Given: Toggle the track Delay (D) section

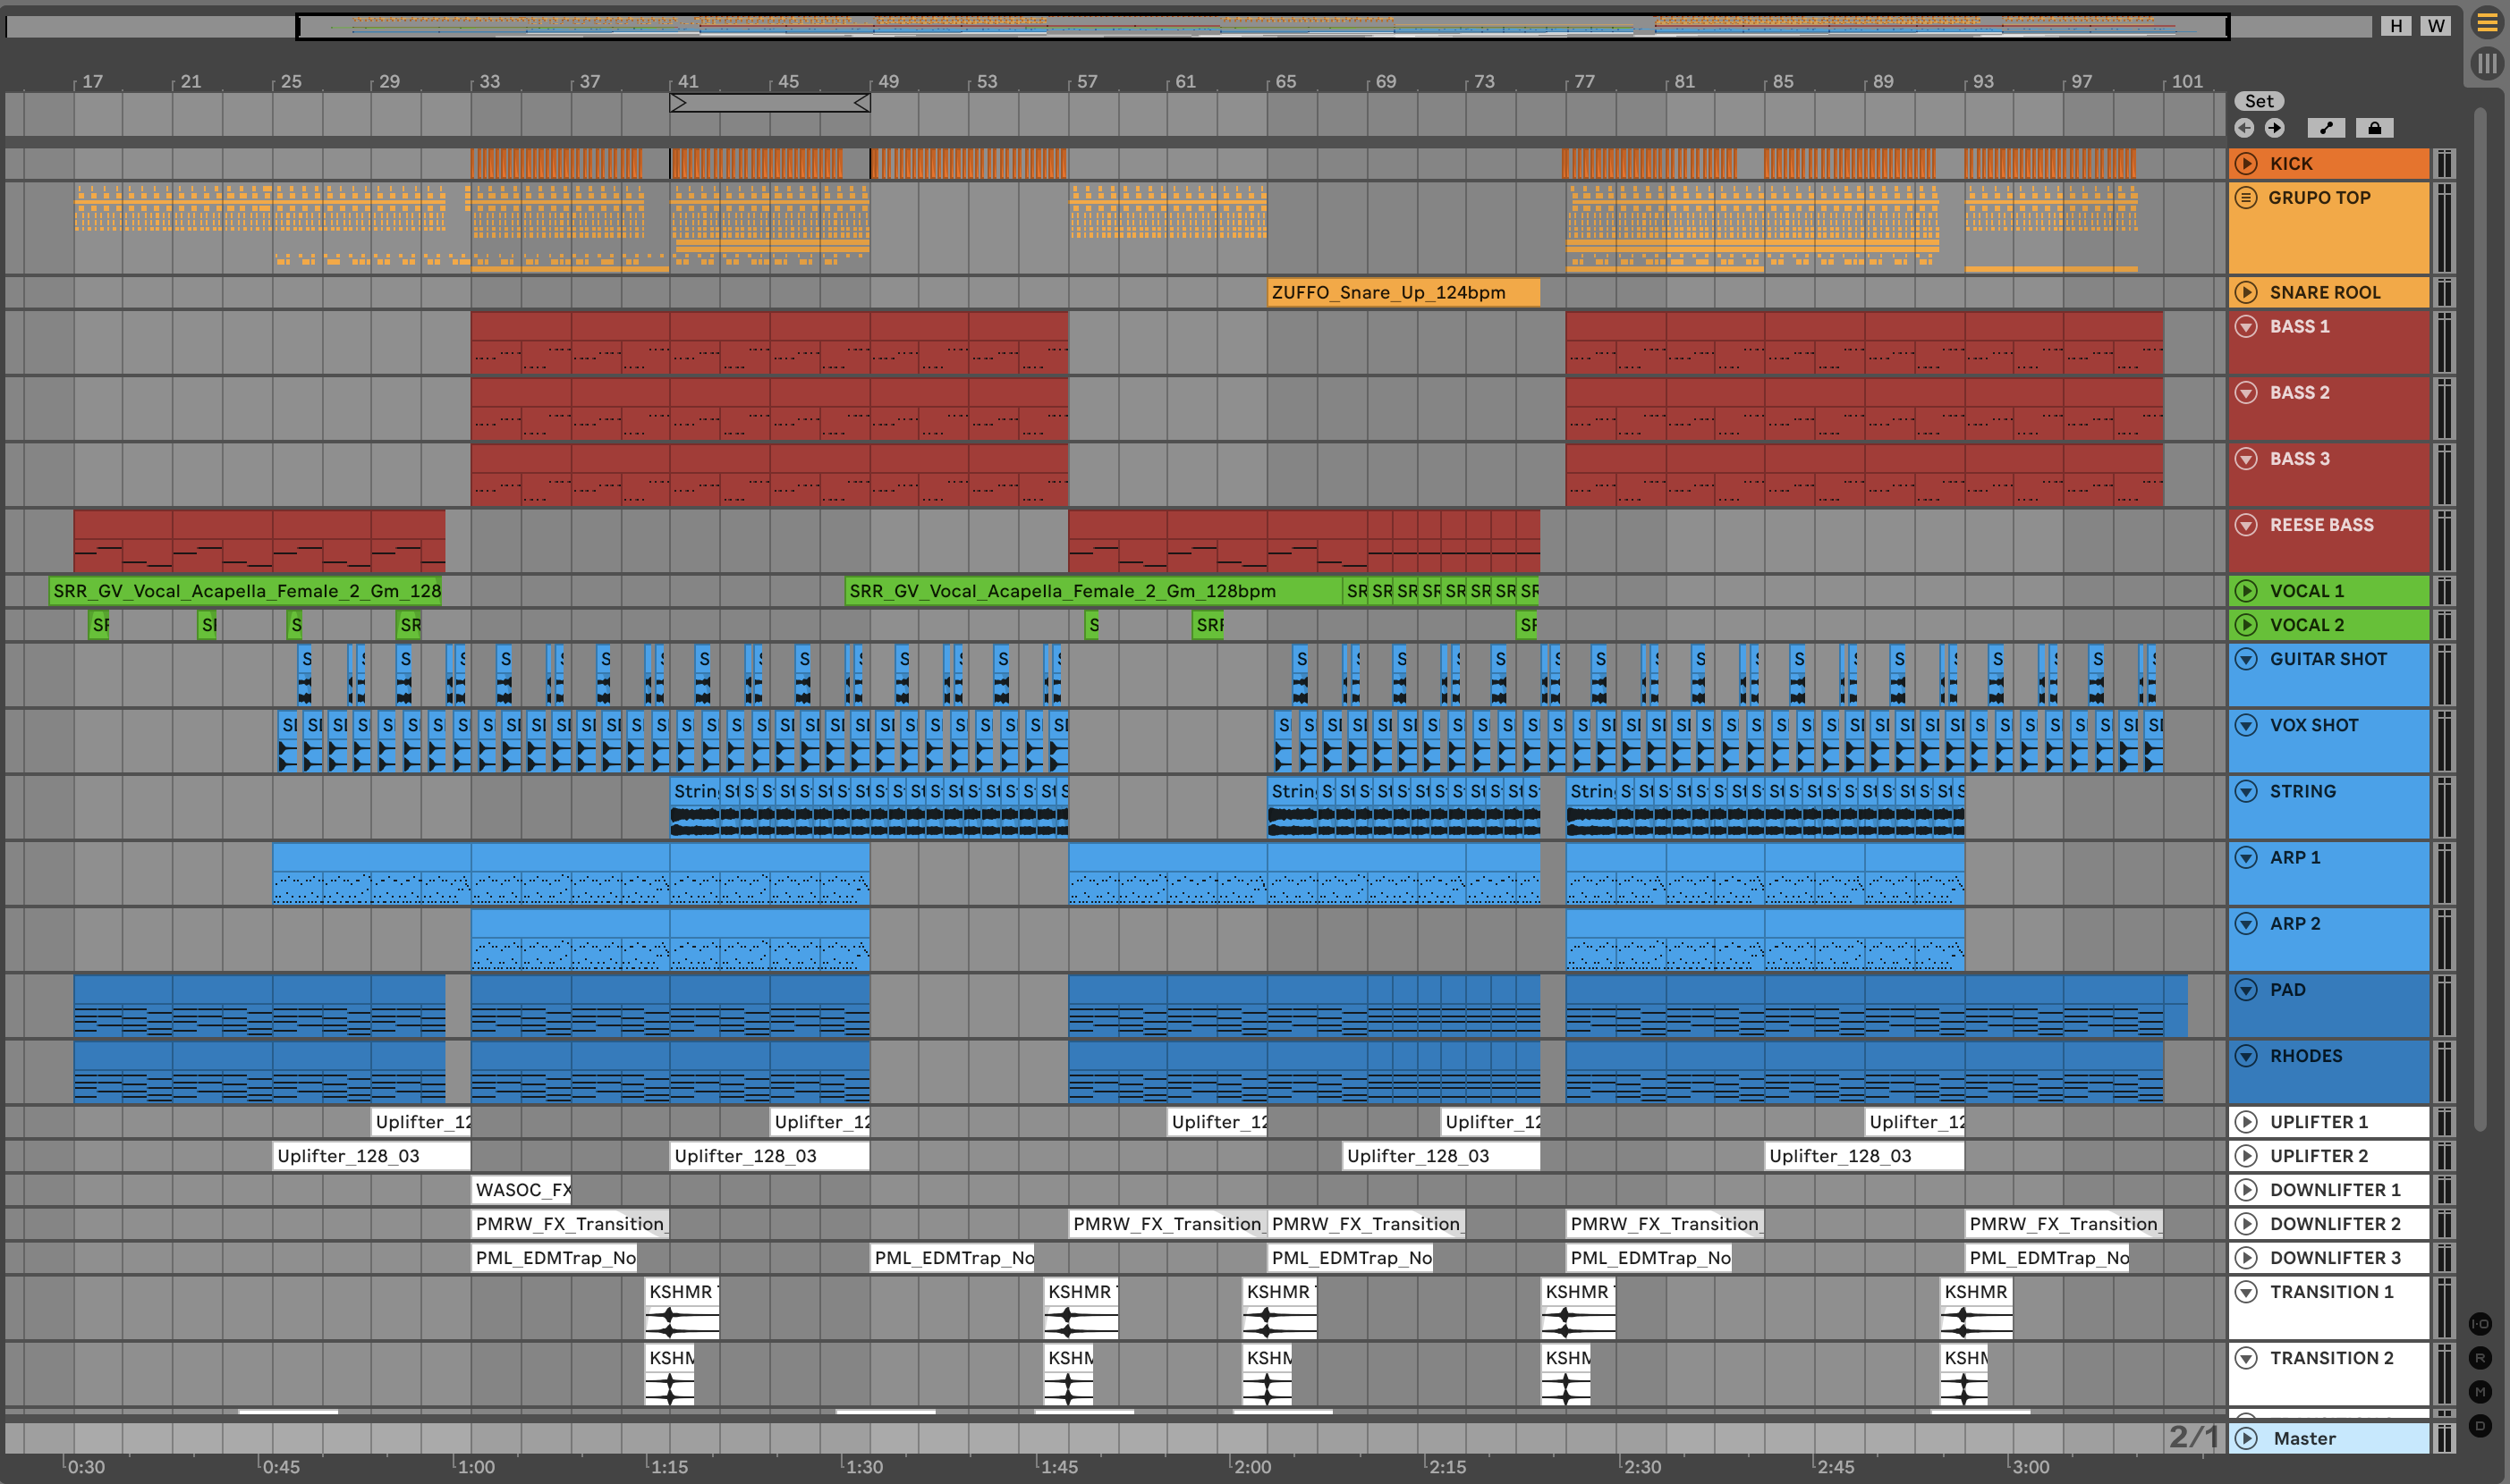Looking at the screenshot, I should coord(2480,1426).
